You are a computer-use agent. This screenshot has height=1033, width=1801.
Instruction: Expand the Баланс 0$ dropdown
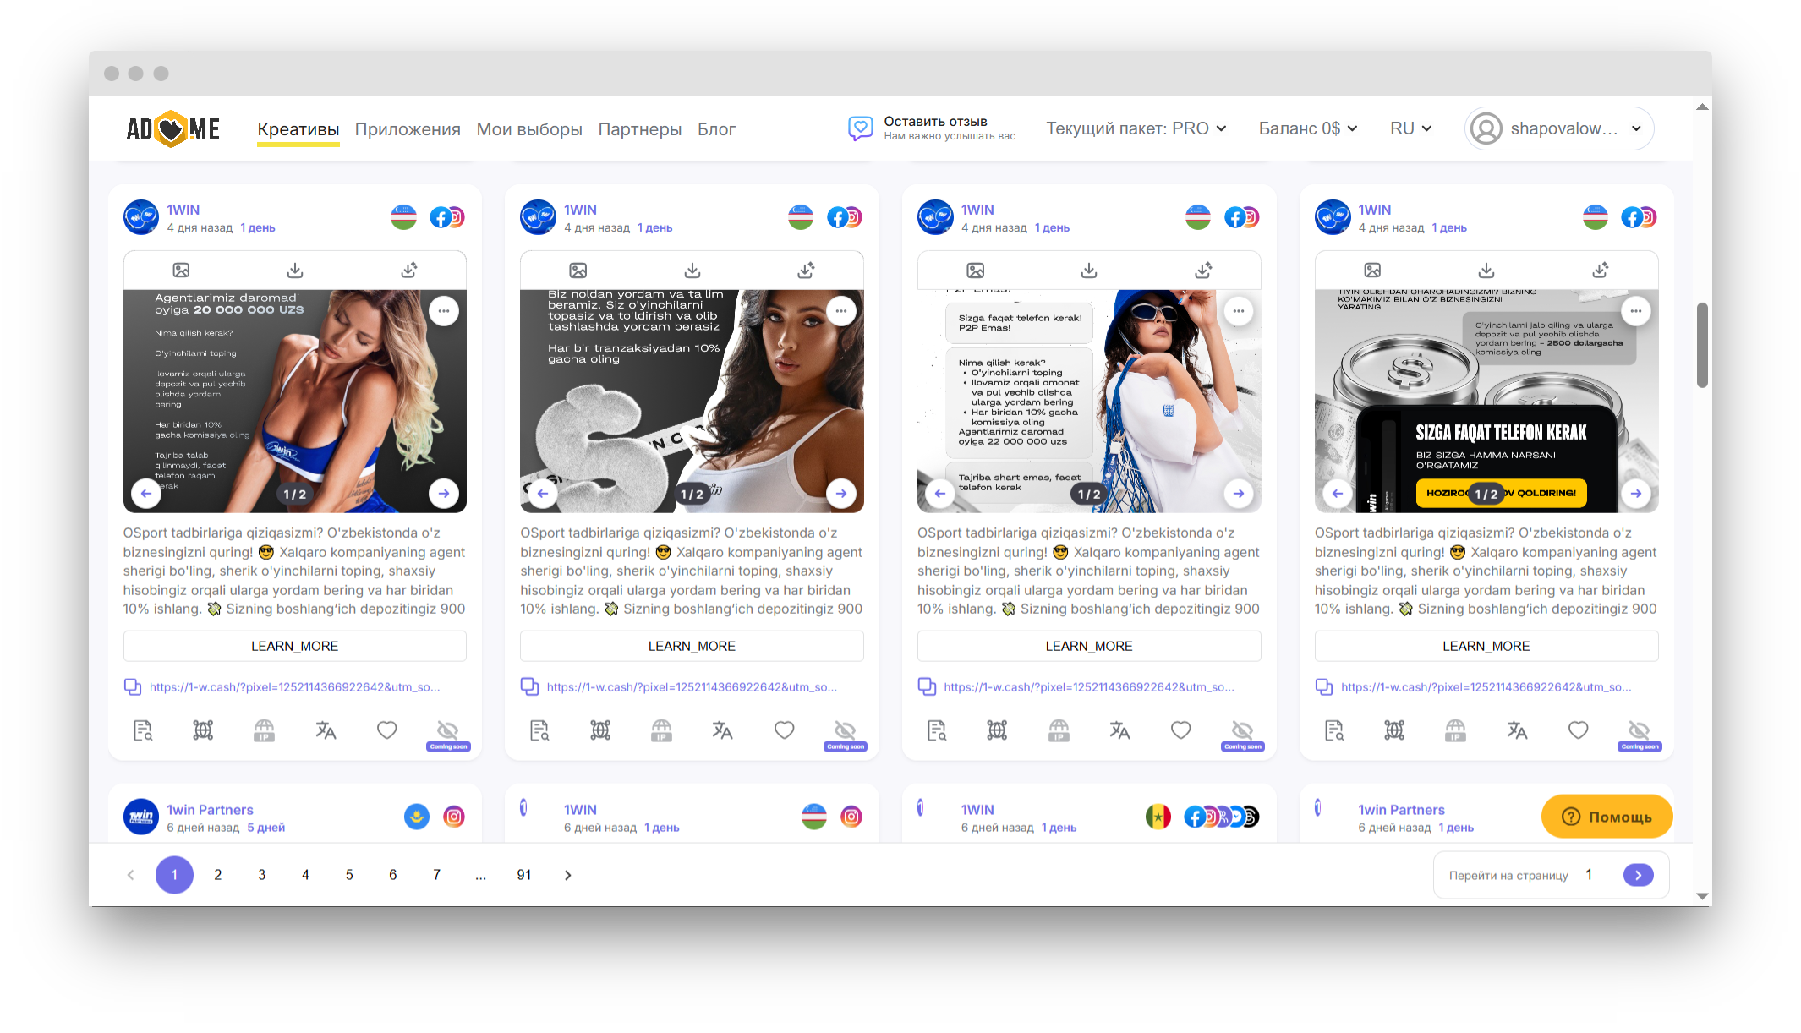click(x=1307, y=128)
